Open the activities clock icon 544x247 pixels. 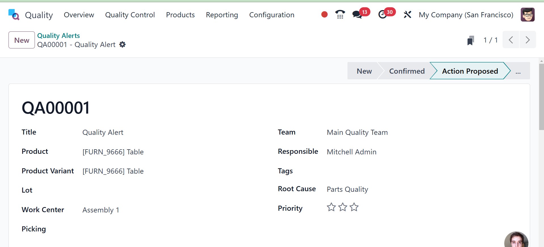pyautogui.click(x=383, y=14)
